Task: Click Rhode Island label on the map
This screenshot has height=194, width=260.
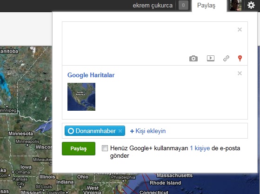Action: coord(165,183)
